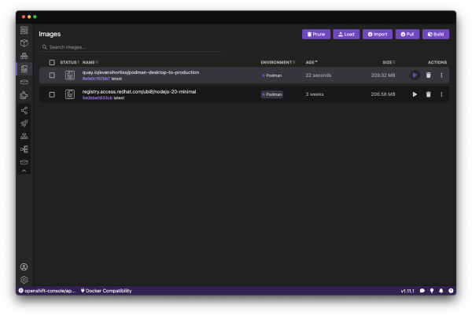Delete the nodejs-20-minimal image
472x316 pixels.
(x=428, y=94)
